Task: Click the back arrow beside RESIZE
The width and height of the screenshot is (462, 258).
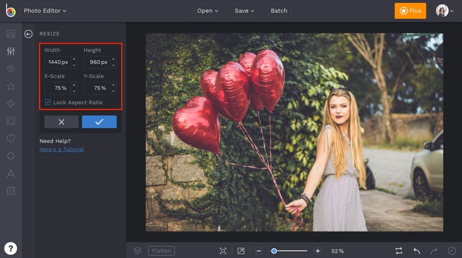Action: pyautogui.click(x=28, y=34)
